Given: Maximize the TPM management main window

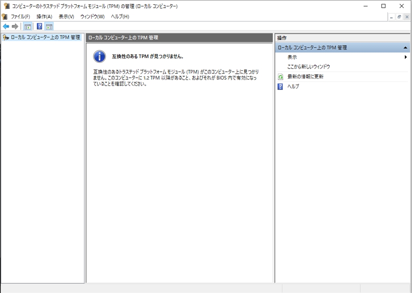Looking at the screenshot, I should 383,6.
